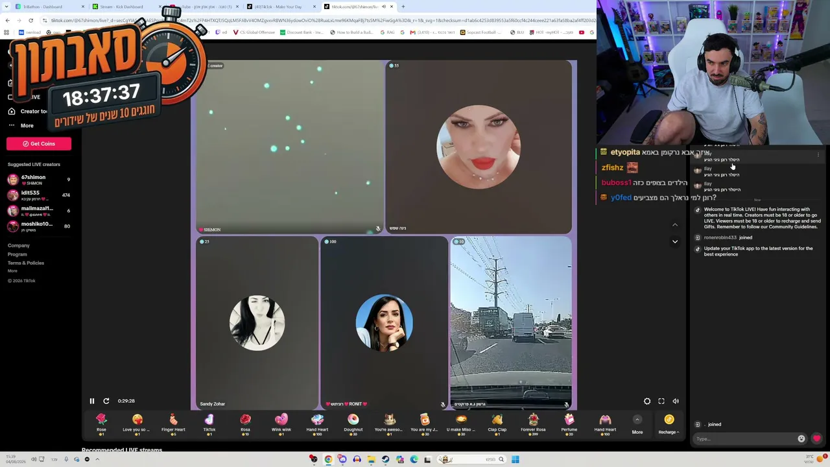Open Creator tools in the sidebar

click(27, 111)
